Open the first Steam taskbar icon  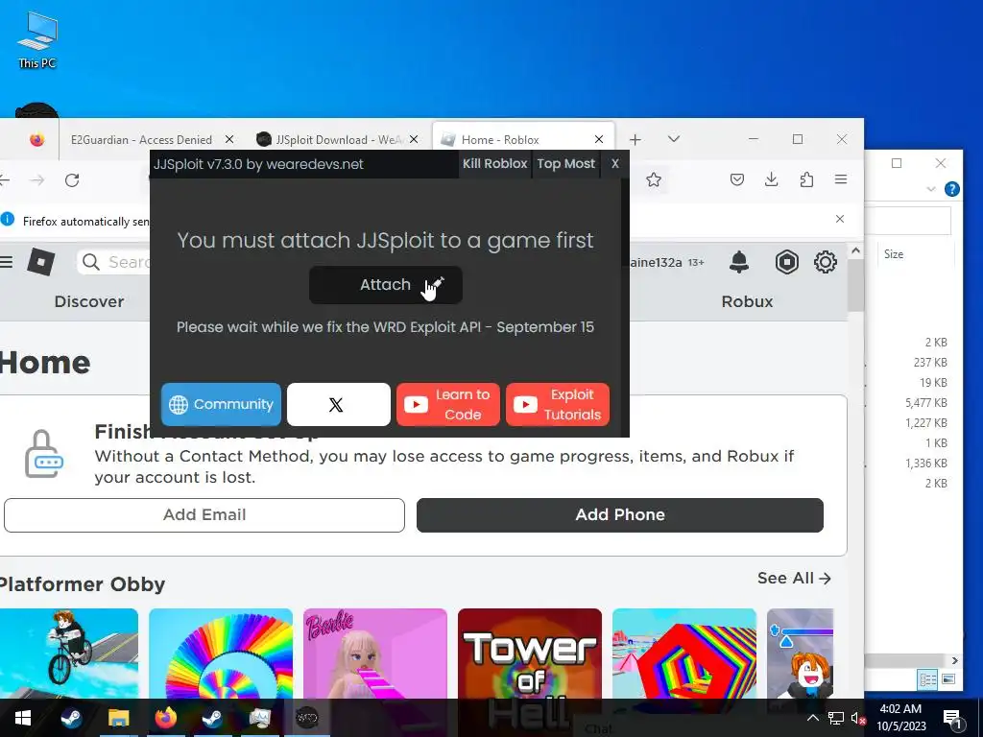[x=71, y=718]
